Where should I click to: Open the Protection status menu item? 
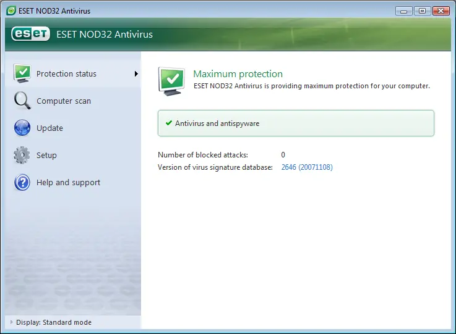(73, 73)
